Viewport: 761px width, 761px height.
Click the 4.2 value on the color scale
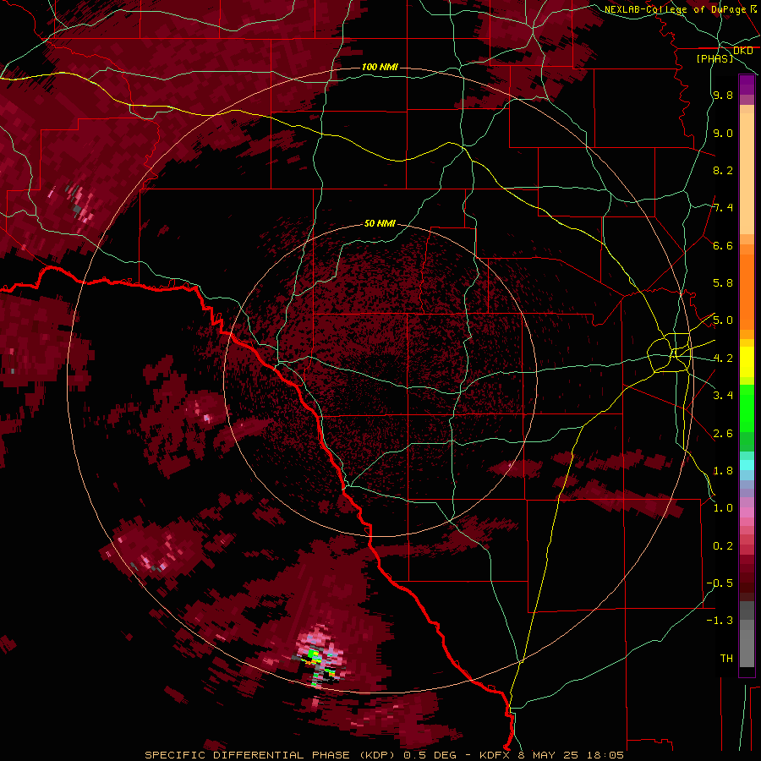pyautogui.click(x=723, y=359)
